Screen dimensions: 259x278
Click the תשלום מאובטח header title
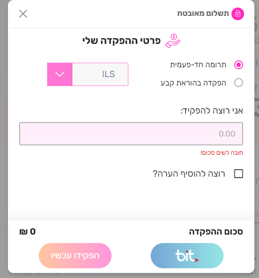pyautogui.click(x=203, y=14)
